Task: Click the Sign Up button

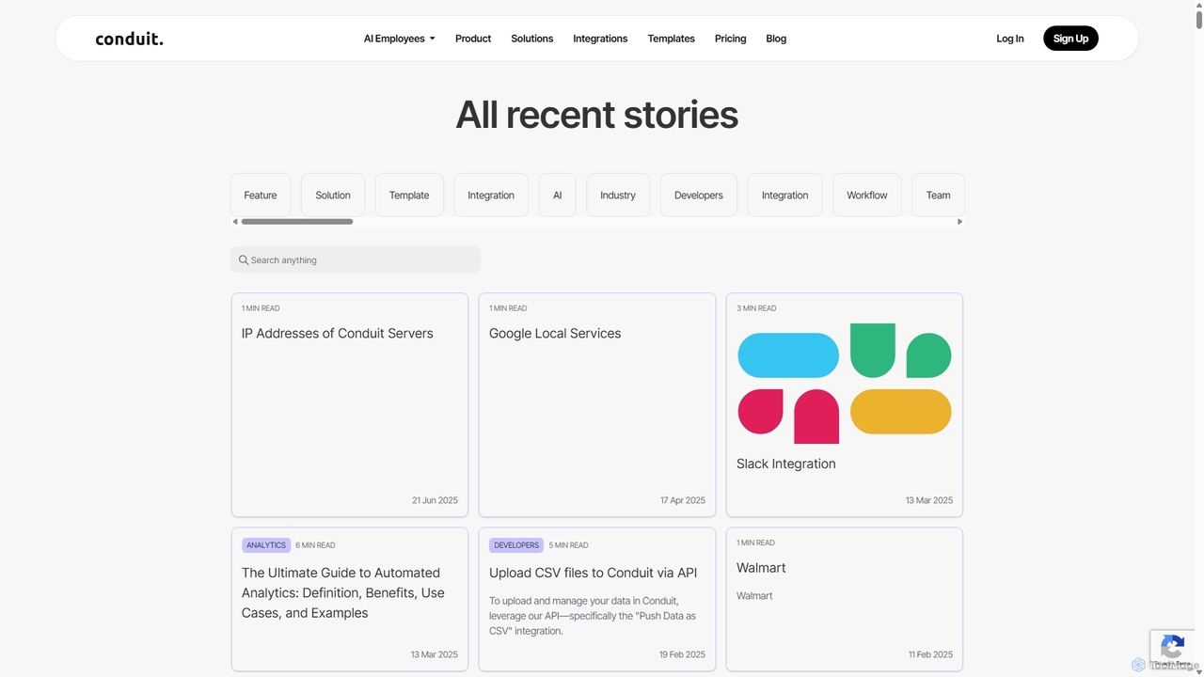Action: pos(1070,39)
